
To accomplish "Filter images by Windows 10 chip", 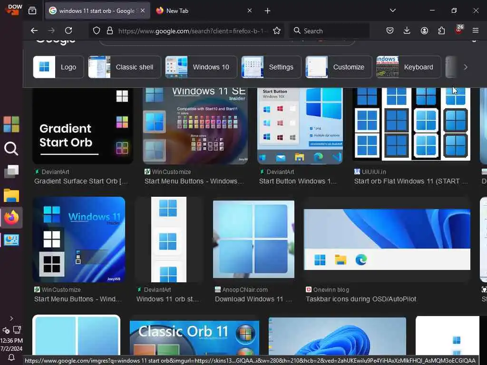I will (201, 67).
